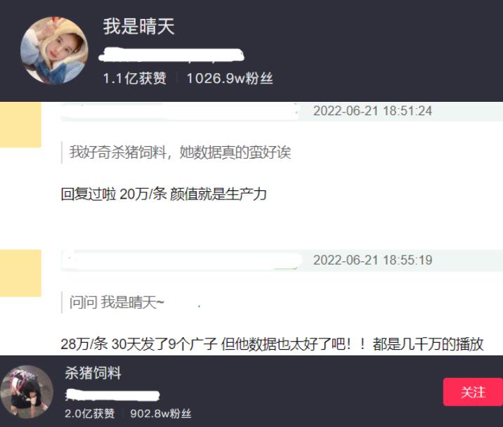Click the quoted text 问问 我是晴天~
Viewport: 503px width, 427px height.
(117, 302)
